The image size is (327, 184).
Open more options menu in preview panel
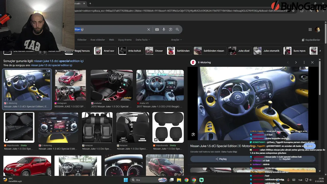304,62
